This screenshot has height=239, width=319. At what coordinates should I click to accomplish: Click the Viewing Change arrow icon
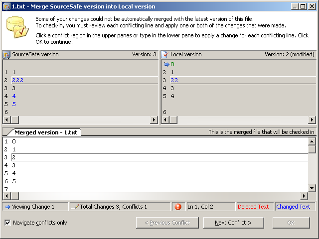click(7, 207)
